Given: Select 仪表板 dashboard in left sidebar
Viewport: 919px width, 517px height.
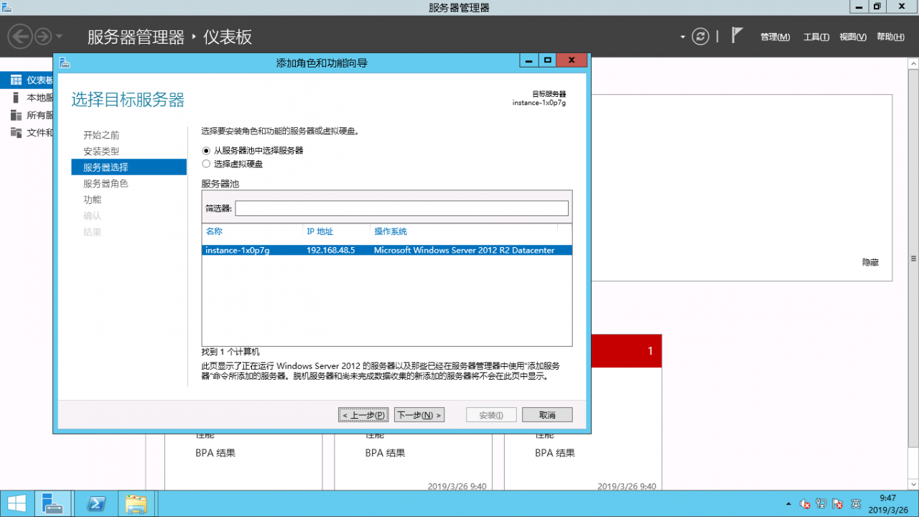Looking at the screenshot, I should point(27,80).
